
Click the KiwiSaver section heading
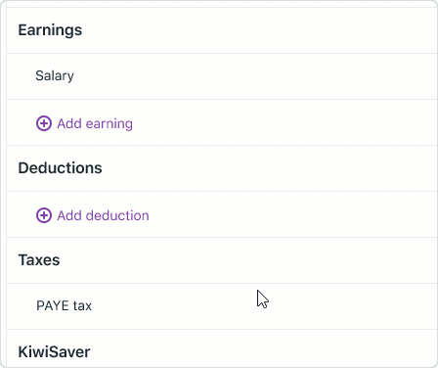(54, 352)
